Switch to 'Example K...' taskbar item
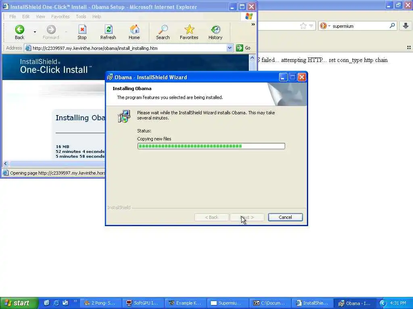The height and width of the screenshot is (309, 413). [x=186, y=303]
